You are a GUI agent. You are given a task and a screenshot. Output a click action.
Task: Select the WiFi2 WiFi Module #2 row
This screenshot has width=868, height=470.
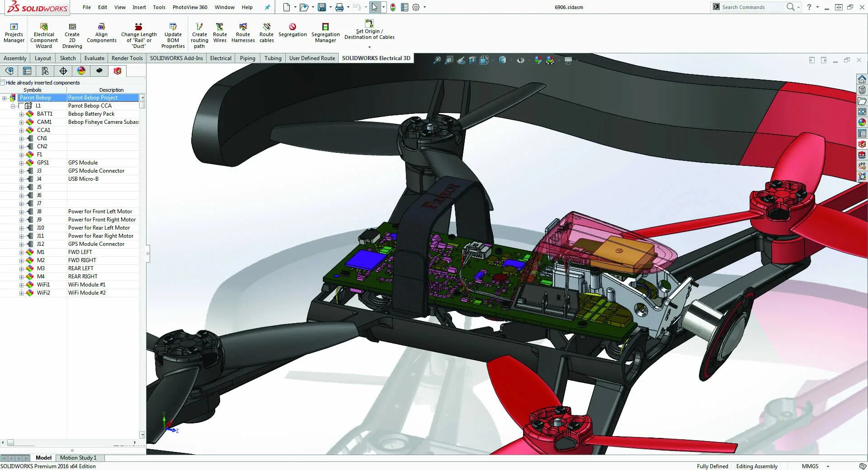click(78, 293)
